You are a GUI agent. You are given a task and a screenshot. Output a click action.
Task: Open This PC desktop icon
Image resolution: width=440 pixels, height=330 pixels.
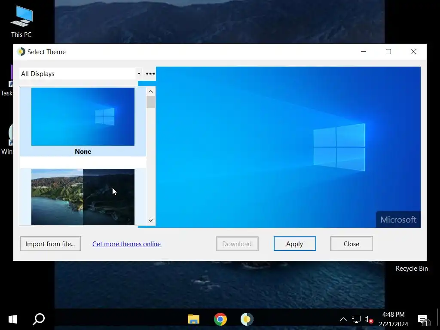click(x=21, y=22)
